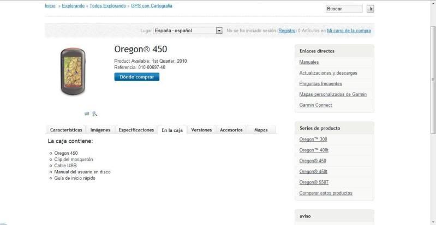
Task: Click the Cable USB list item
Action: [x=65, y=166]
